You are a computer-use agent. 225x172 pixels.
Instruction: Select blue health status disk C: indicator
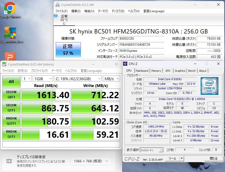click(56, 16)
